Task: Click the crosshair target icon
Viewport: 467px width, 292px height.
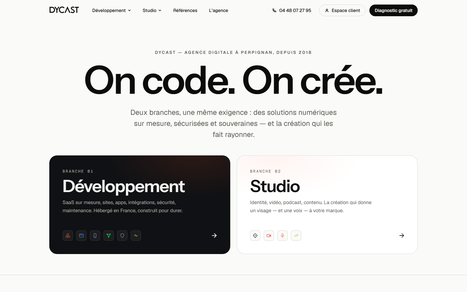Action: [255, 236]
